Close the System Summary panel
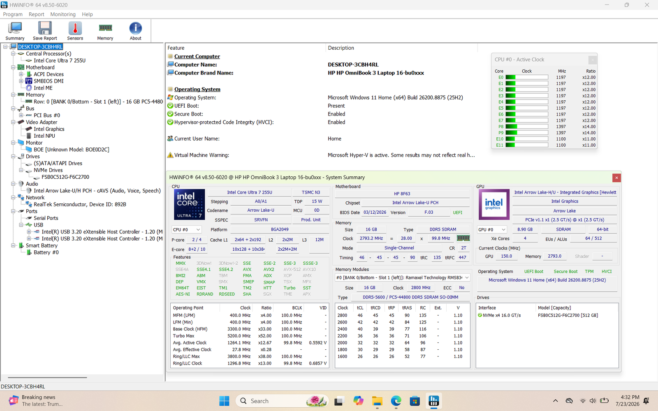The height and width of the screenshot is (411, 658). (x=616, y=178)
